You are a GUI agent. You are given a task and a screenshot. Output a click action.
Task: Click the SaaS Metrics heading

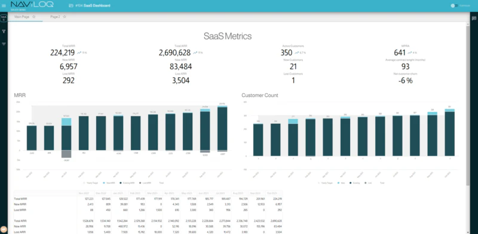point(228,36)
